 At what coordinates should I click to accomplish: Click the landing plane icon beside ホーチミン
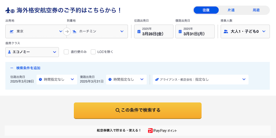pyautogui.click(x=75, y=32)
